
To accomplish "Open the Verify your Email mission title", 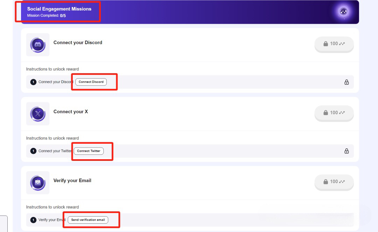I will [x=72, y=180].
